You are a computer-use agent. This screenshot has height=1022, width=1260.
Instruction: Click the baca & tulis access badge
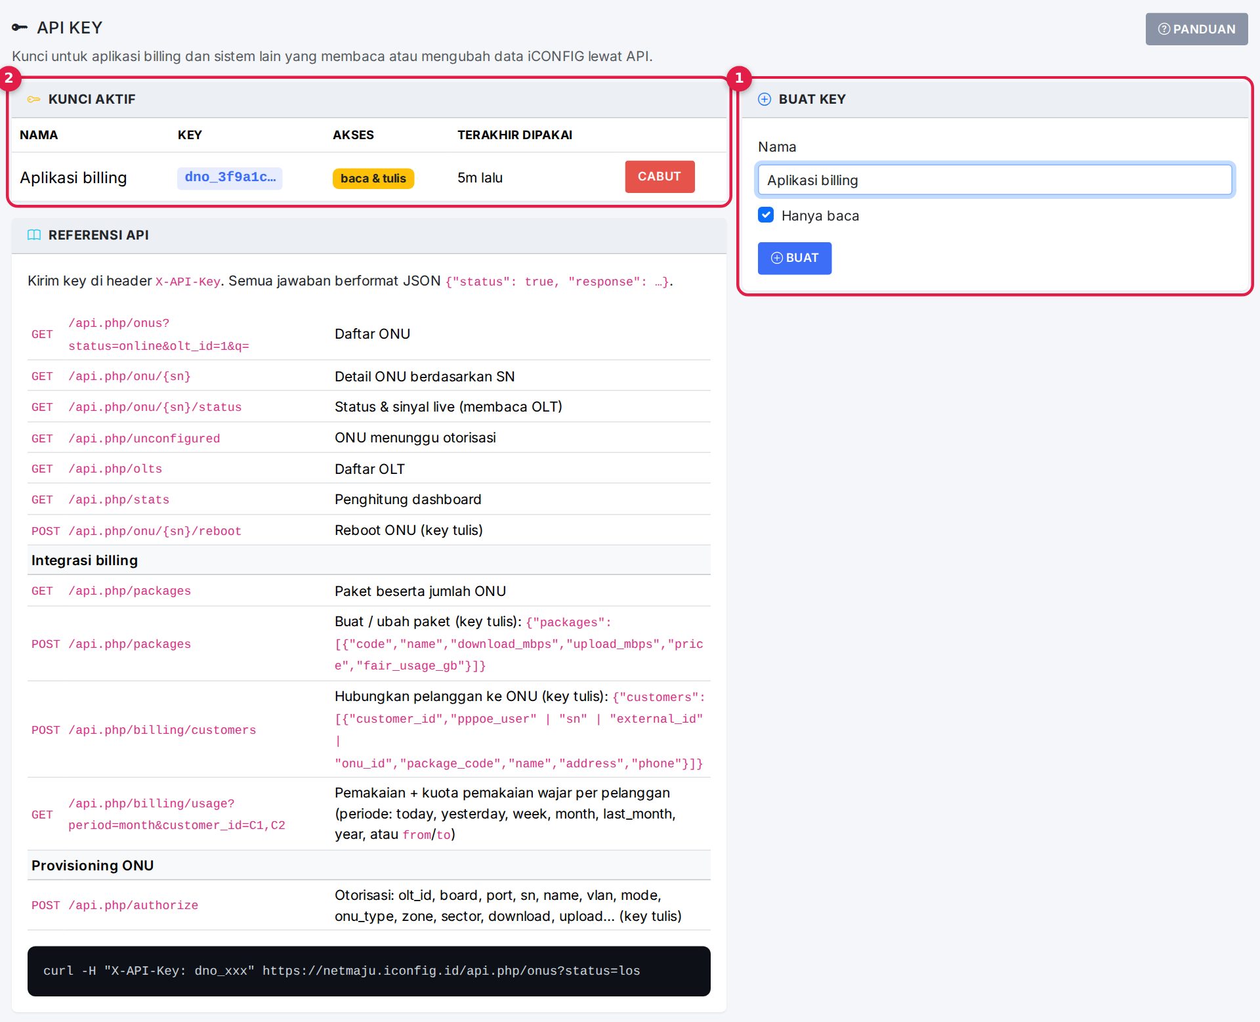373,178
